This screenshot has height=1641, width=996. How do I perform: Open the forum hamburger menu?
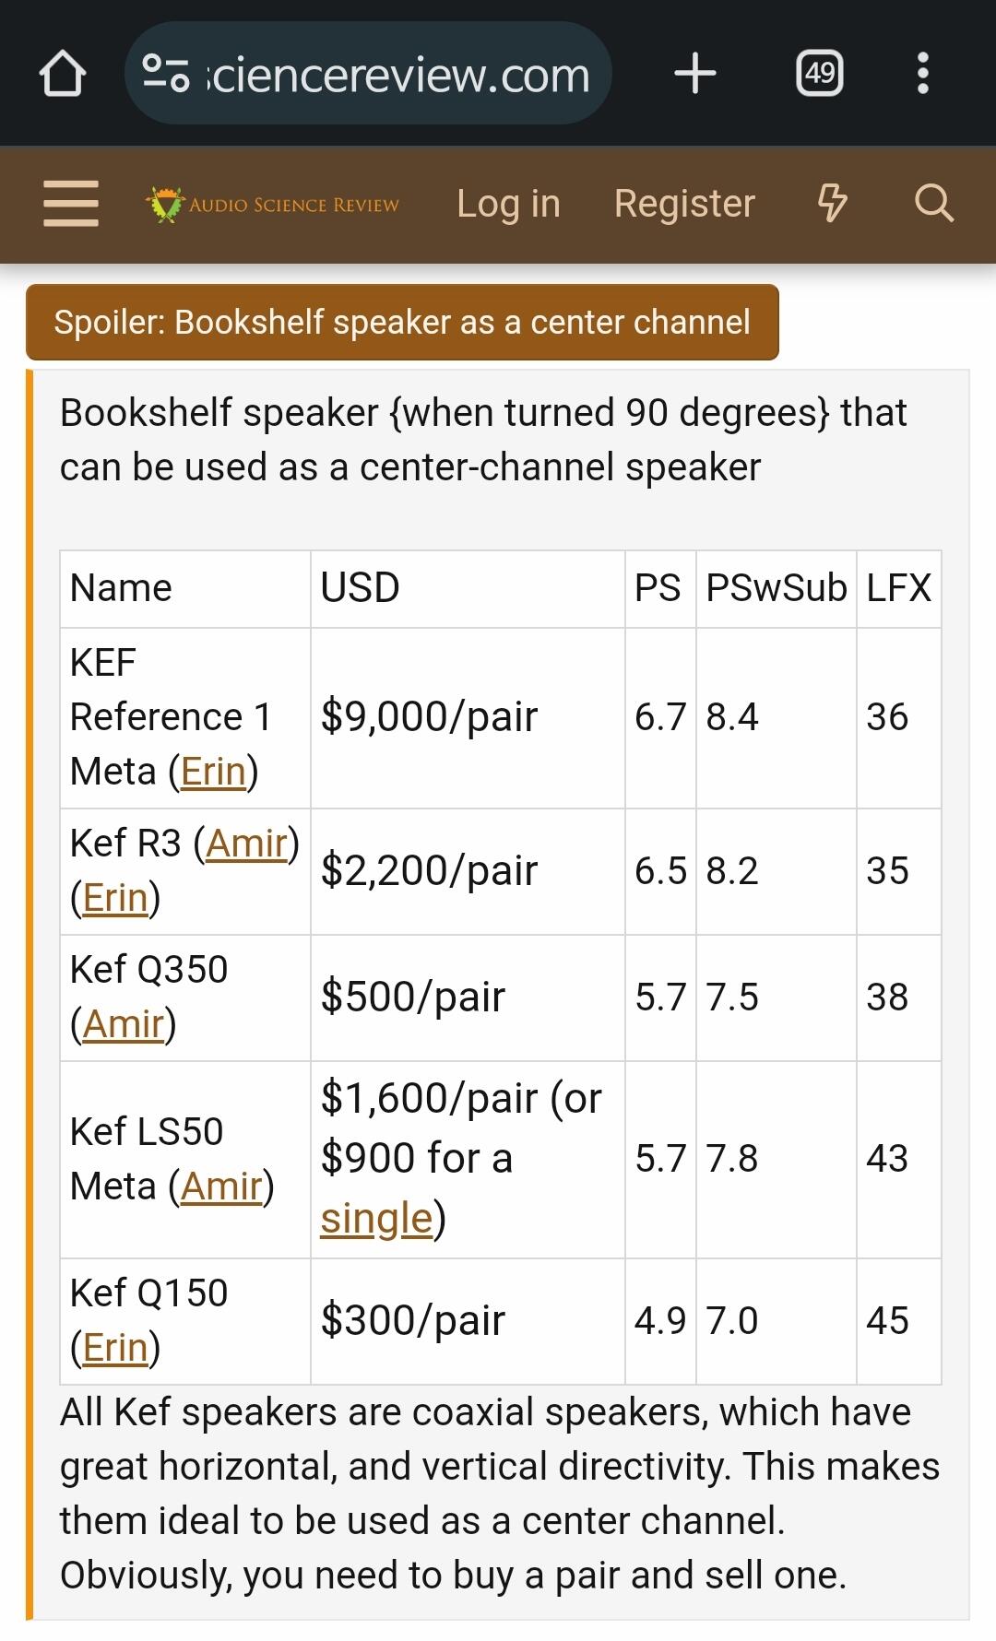point(71,204)
